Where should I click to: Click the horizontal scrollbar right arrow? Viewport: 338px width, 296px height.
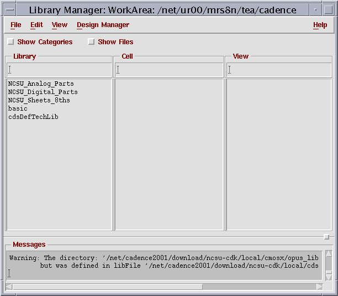(x=319, y=287)
